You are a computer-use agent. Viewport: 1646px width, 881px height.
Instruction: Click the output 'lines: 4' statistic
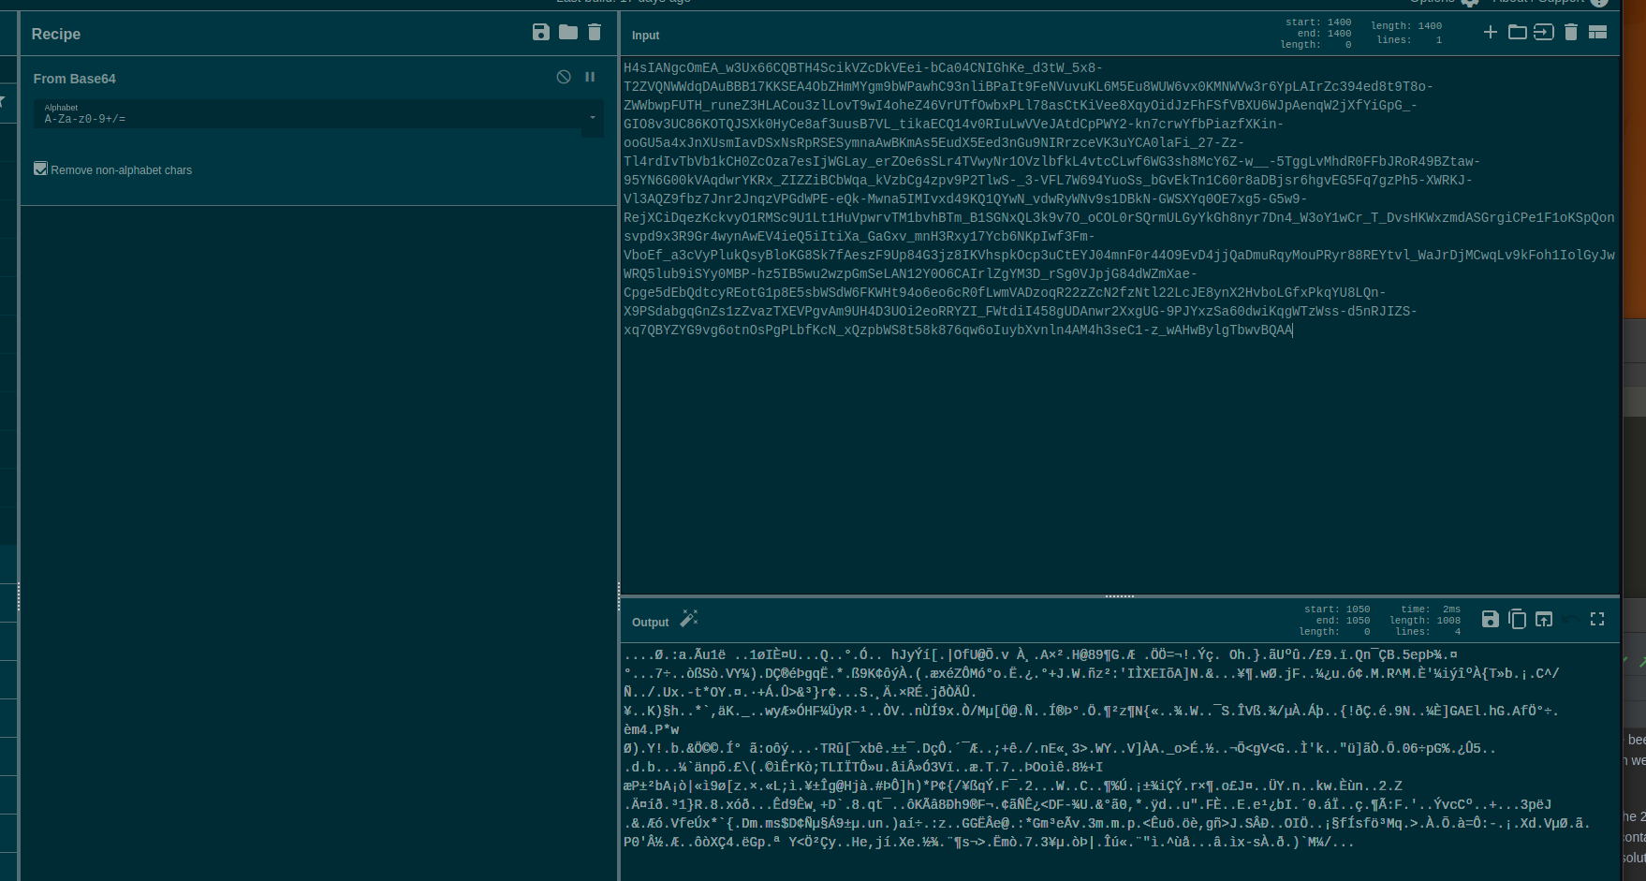pos(1428,632)
